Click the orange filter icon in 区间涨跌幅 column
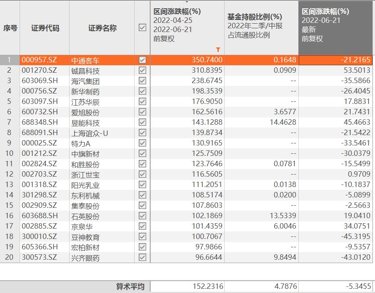The width and height of the screenshot is (375, 293). tap(218, 49)
